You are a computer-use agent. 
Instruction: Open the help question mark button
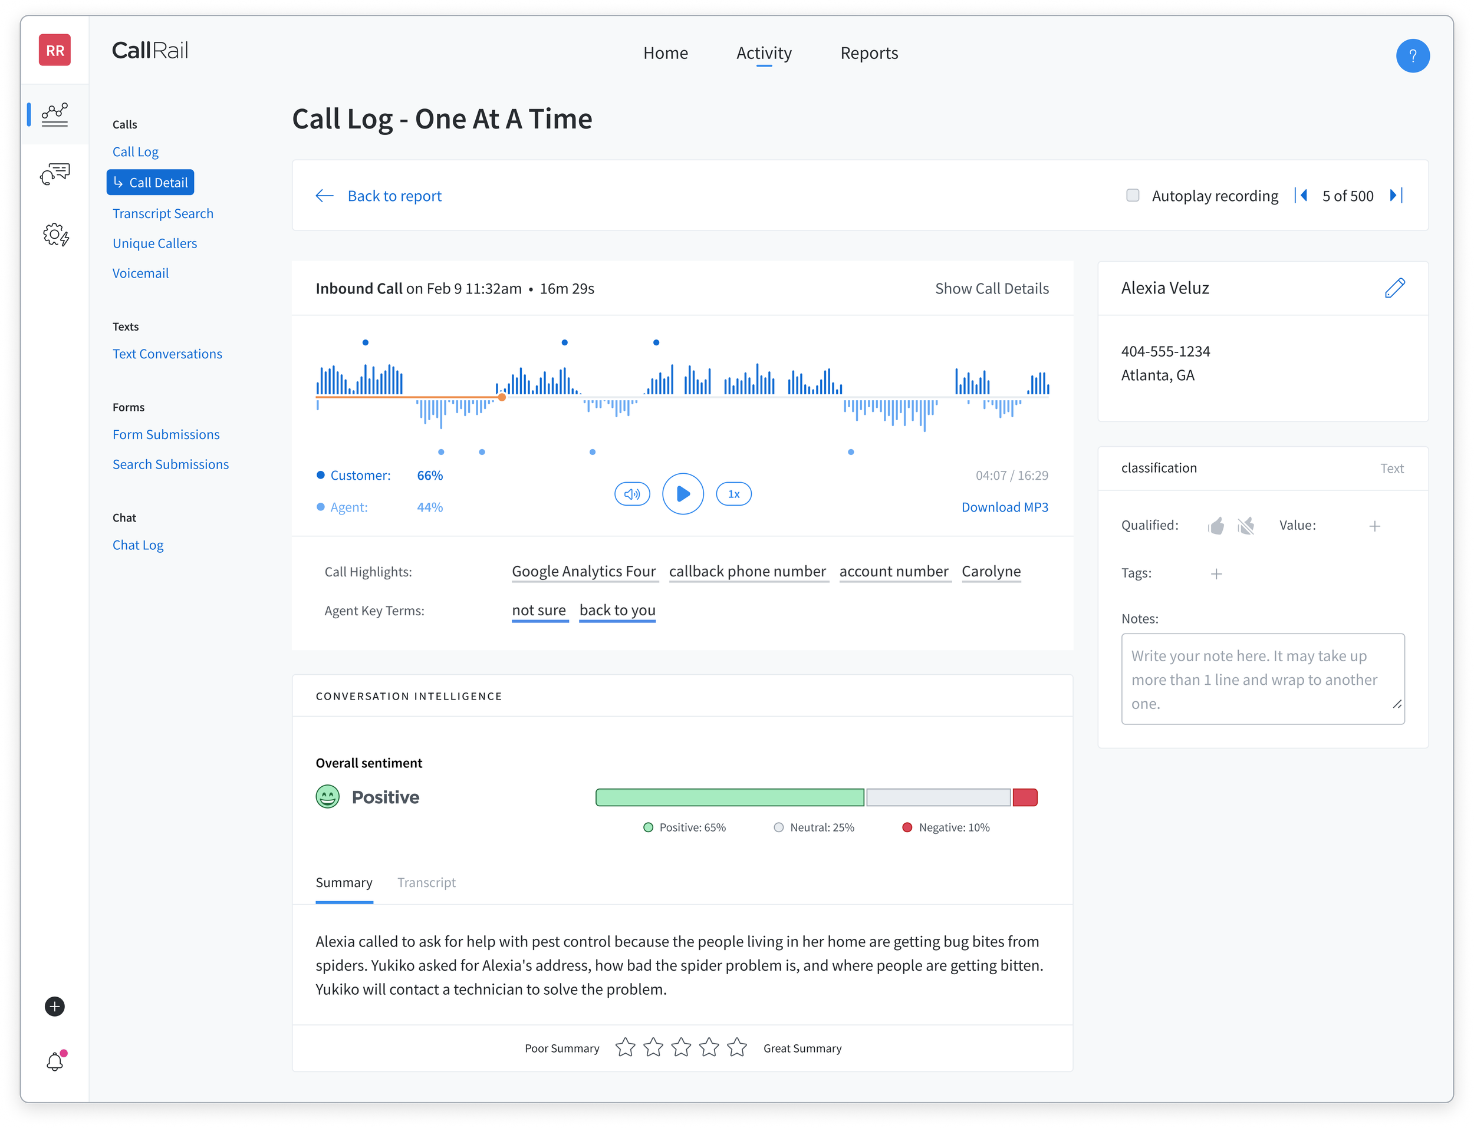tap(1412, 55)
